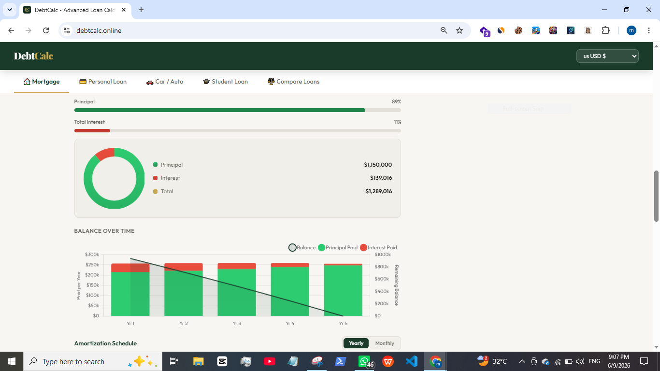Click the Yr 1 bar in chart
This screenshot has height=371, width=660.
pyautogui.click(x=130, y=290)
